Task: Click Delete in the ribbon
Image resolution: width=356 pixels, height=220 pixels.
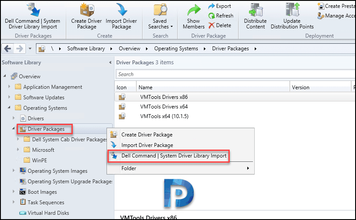Action: click(220, 25)
